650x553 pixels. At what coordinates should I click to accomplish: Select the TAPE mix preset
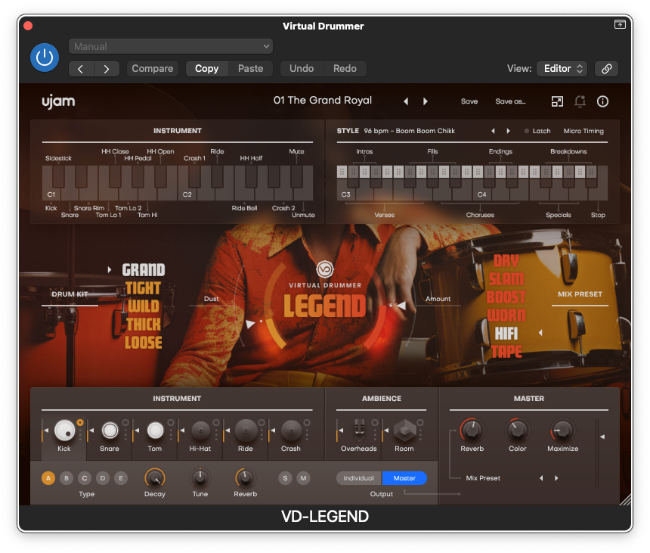point(506,352)
